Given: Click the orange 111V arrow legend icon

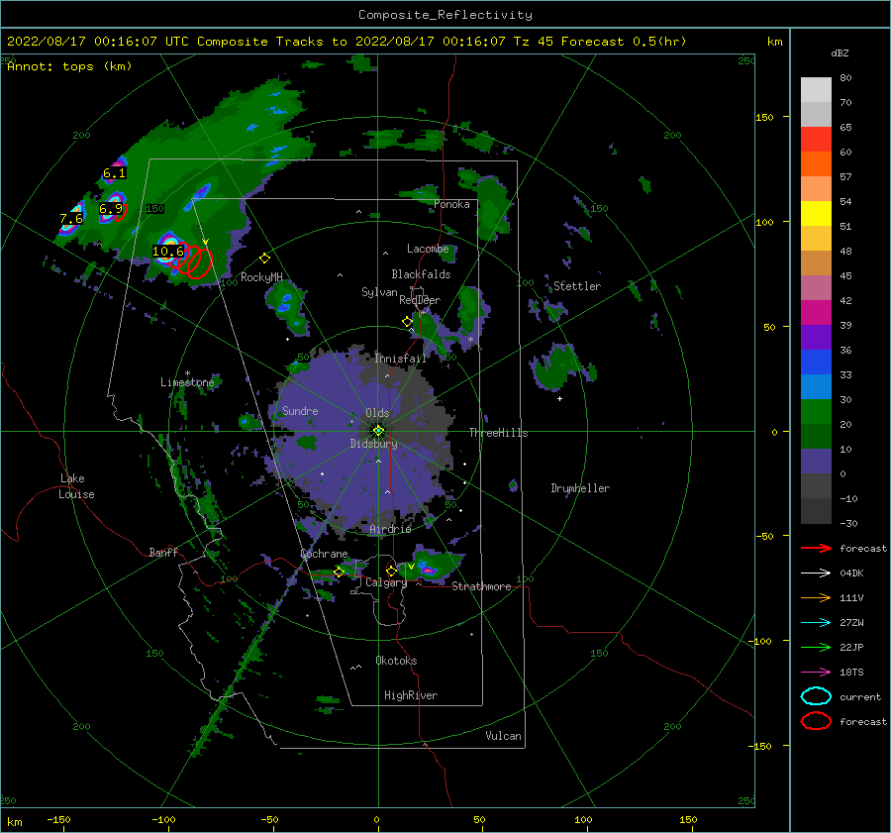Looking at the screenshot, I should 816,597.
